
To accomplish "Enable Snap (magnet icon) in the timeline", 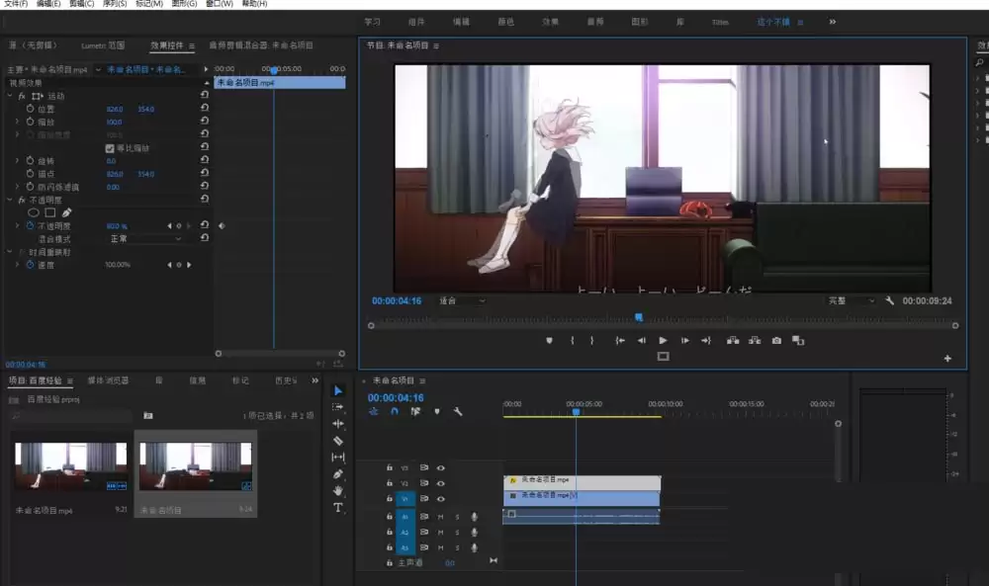I will click(394, 411).
